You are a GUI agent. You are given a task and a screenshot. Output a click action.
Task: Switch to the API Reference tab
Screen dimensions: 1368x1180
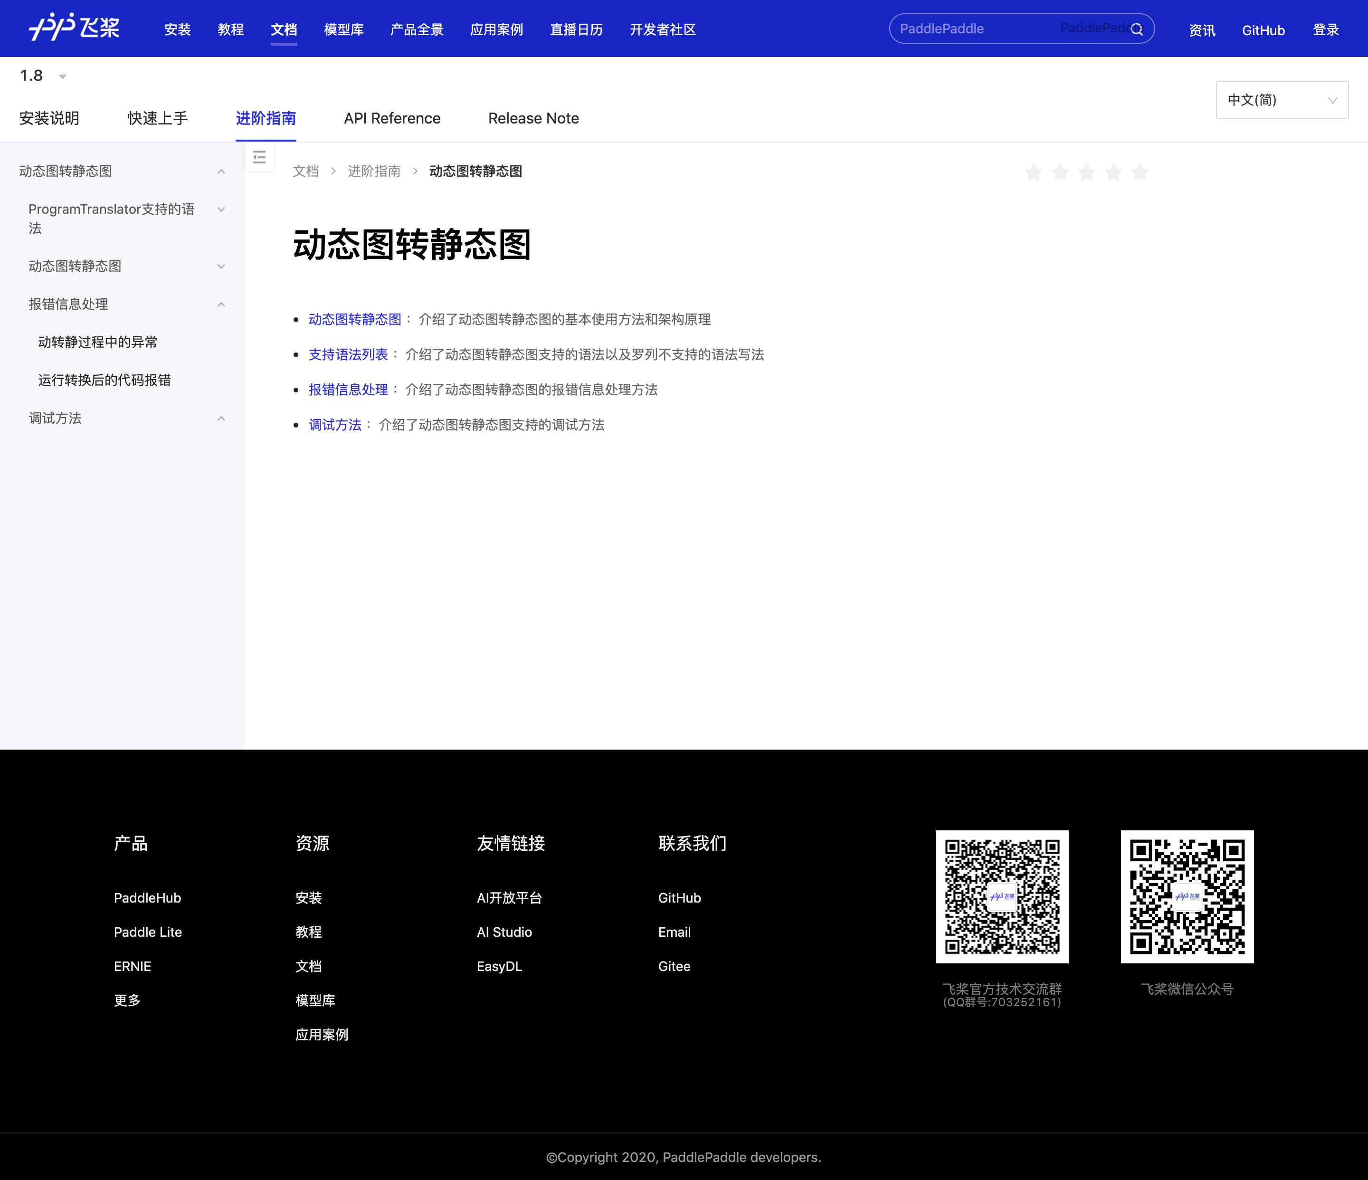[x=391, y=118]
